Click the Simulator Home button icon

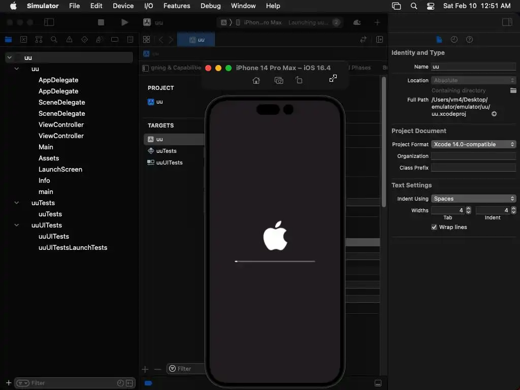pyautogui.click(x=256, y=80)
